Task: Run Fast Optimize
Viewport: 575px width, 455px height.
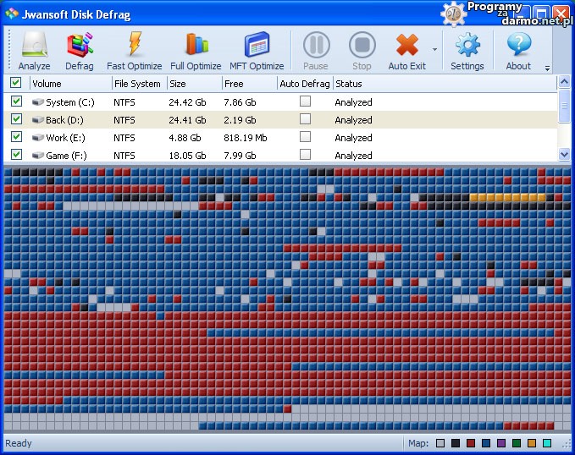Action: coord(134,50)
